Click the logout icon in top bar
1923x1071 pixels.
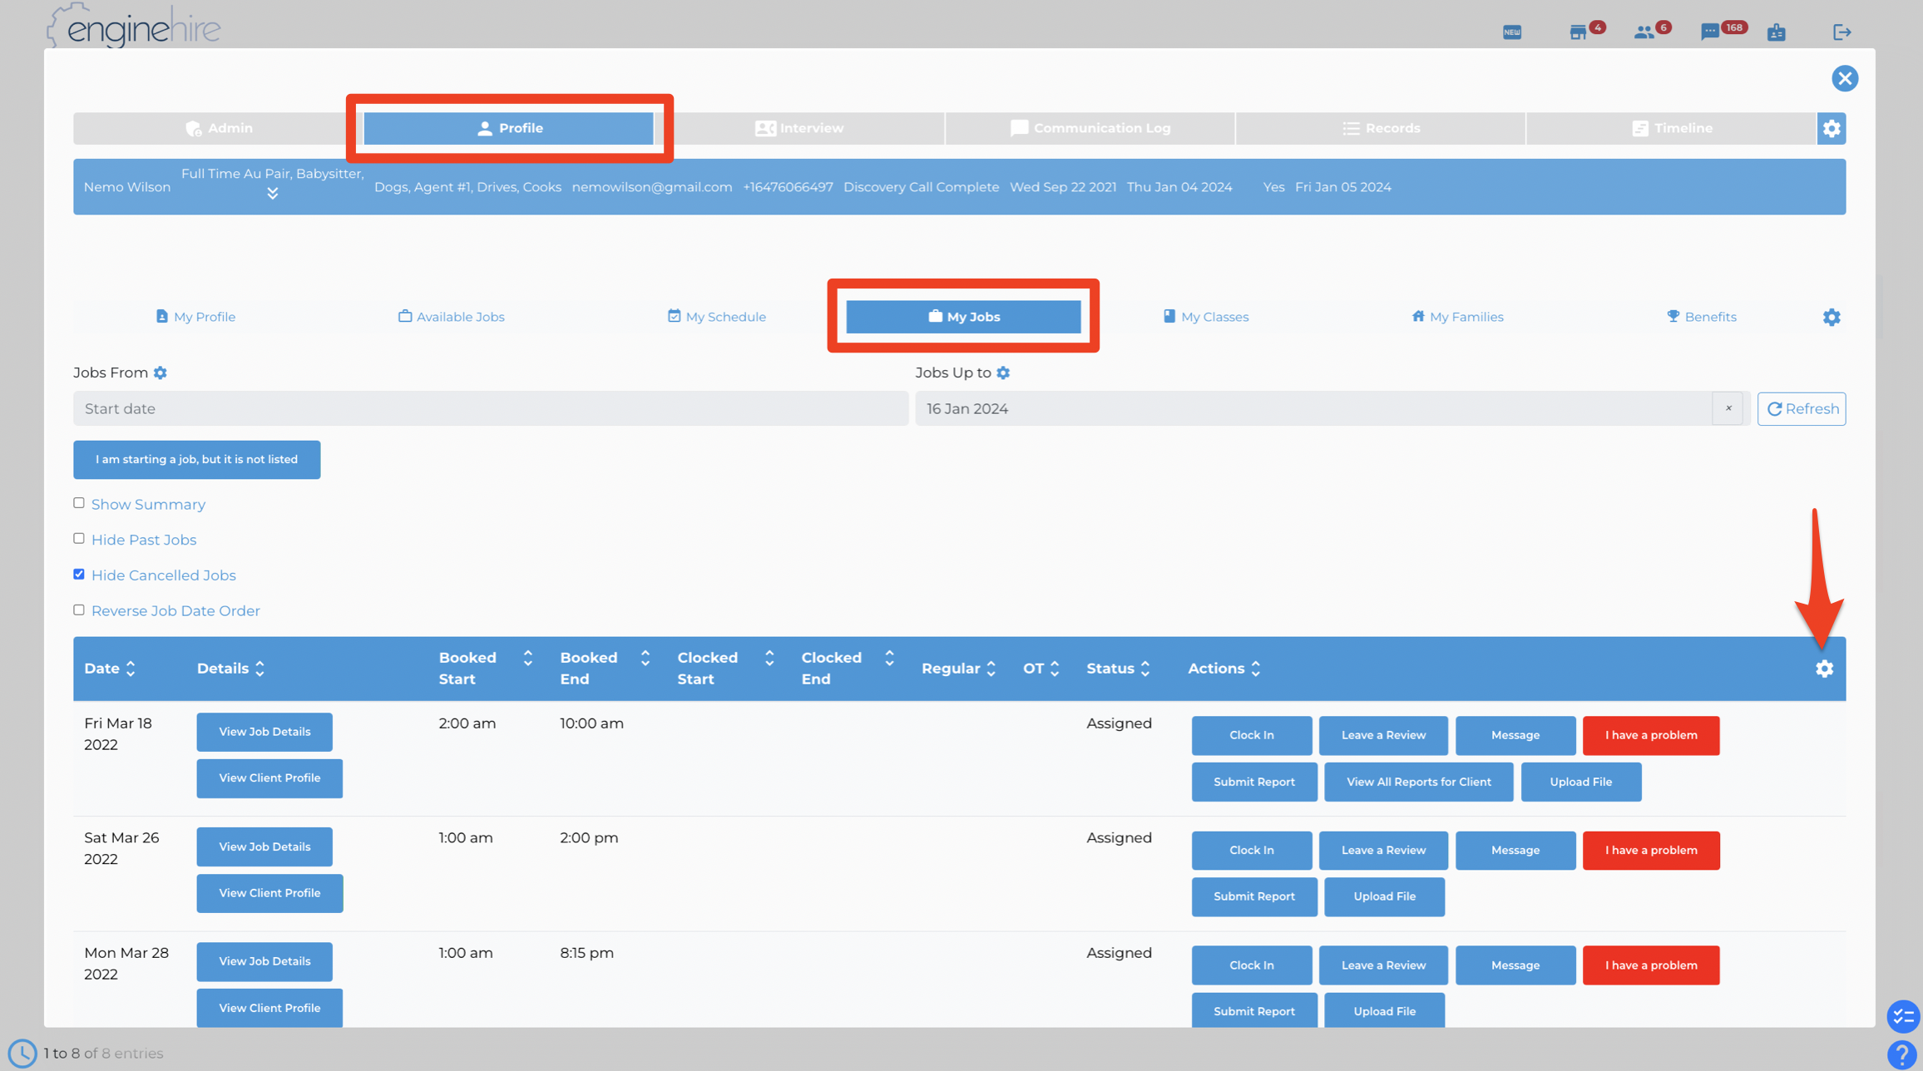point(1841,32)
